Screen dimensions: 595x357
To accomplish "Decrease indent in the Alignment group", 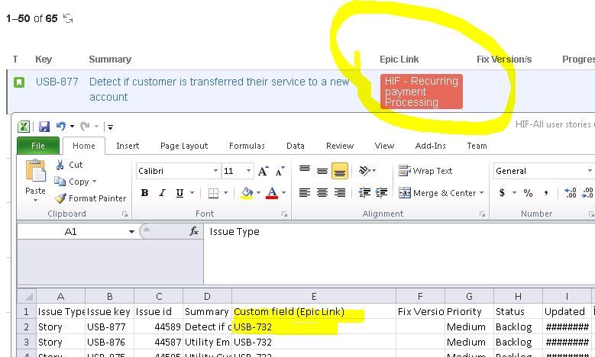I will [x=364, y=193].
